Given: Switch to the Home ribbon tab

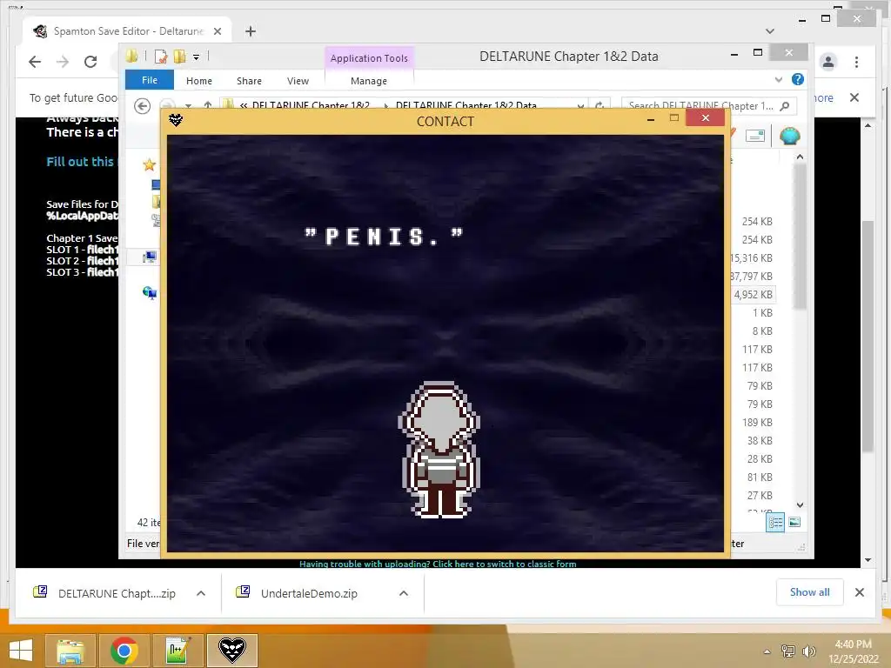Looking at the screenshot, I should coord(199,81).
